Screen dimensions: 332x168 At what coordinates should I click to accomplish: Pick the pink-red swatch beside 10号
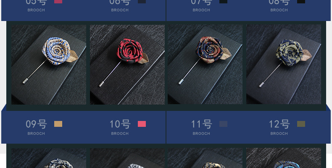142,124
